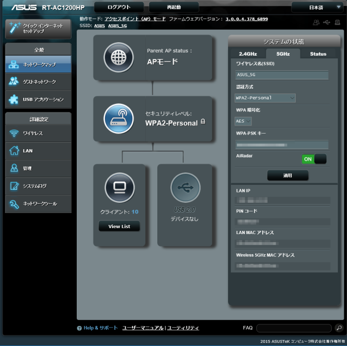Open the 日本語 language dropdown
Screen dimensions: 347x346
(x=319, y=8)
